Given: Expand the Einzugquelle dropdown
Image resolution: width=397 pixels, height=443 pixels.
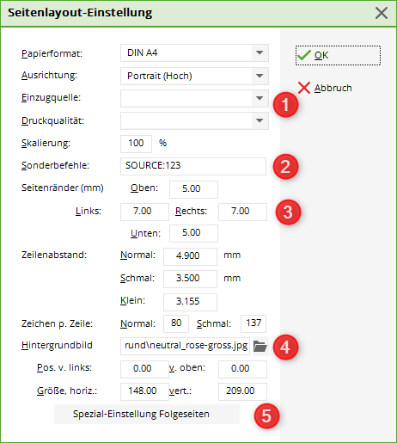Looking at the screenshot, I should coord(260,98).
